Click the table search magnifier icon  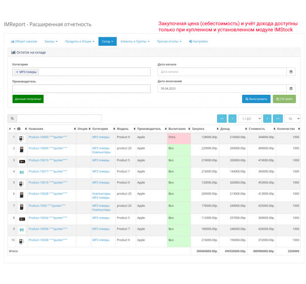coord(12,118)
